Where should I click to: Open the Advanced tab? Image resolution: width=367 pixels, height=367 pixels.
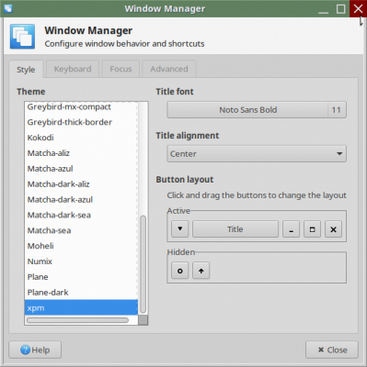click(x=169, y=69)
